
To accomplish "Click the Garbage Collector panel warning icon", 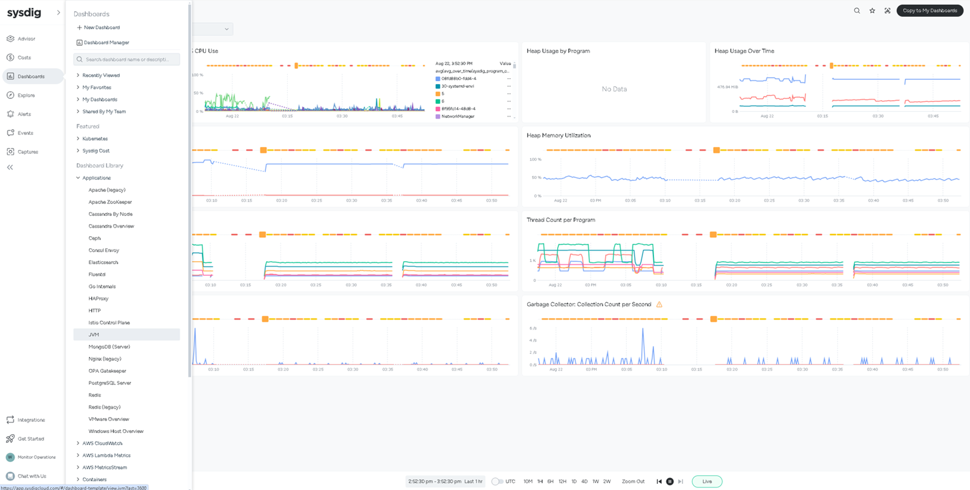I will [659, 304].
